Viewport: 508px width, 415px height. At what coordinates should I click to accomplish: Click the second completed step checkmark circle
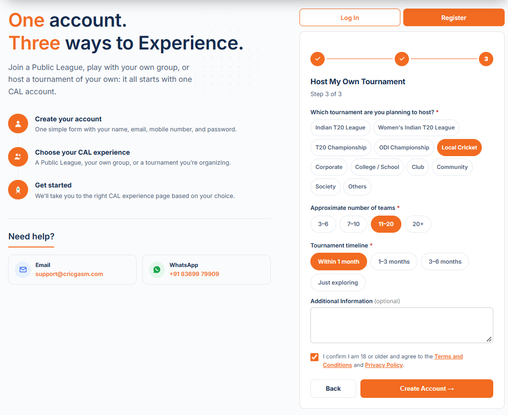tap(402, 59)
